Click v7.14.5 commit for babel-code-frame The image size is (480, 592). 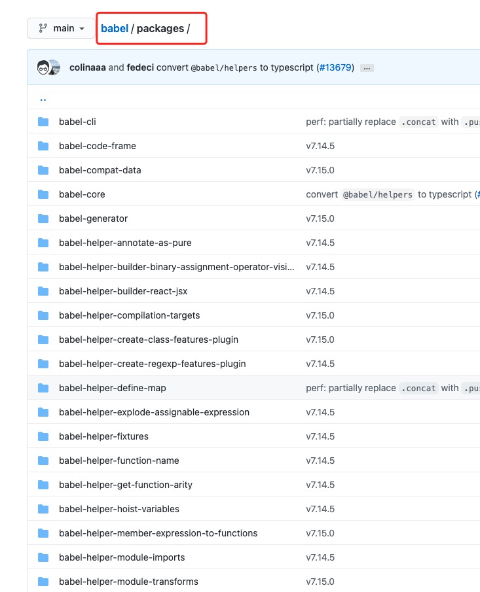tap(320, 146)
